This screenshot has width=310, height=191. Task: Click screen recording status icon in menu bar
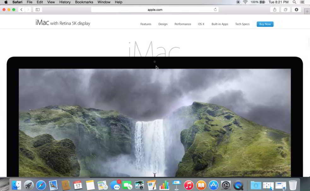(238, 2)
